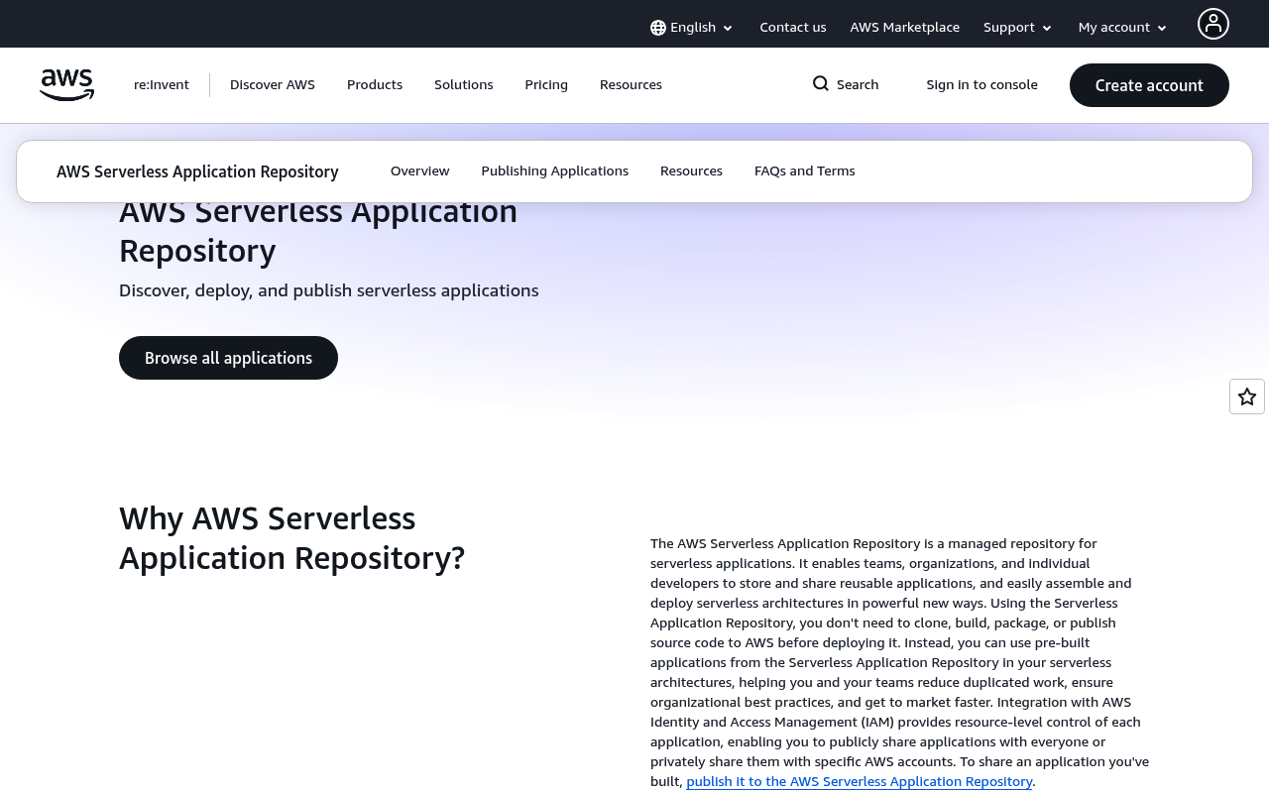Viewport: 1269px width, 793px height.
Task: Click the Create account button
Action: [1149, 85]
